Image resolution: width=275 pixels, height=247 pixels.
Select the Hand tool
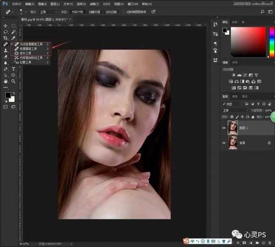[5, 81]
